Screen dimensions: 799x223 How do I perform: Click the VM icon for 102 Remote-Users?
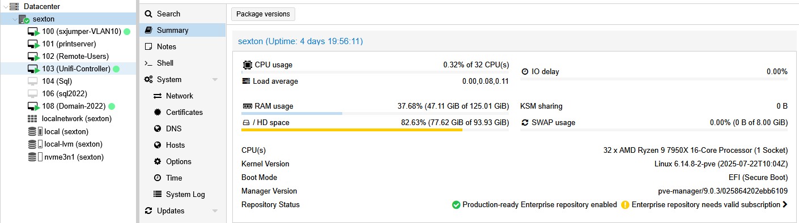pos(33,57)
